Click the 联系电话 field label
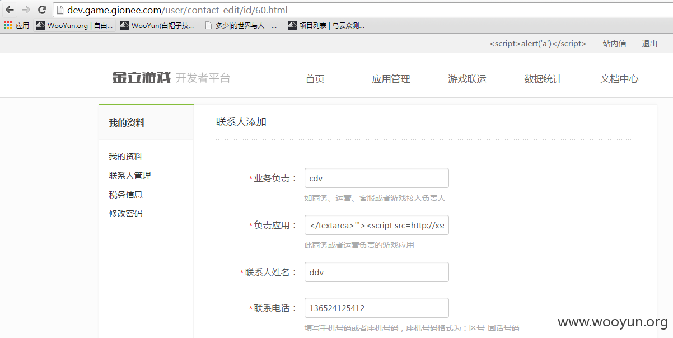Image resolution: width=673 pixels, height=338 pixels. pyautogui.click(x=273, y=308)
